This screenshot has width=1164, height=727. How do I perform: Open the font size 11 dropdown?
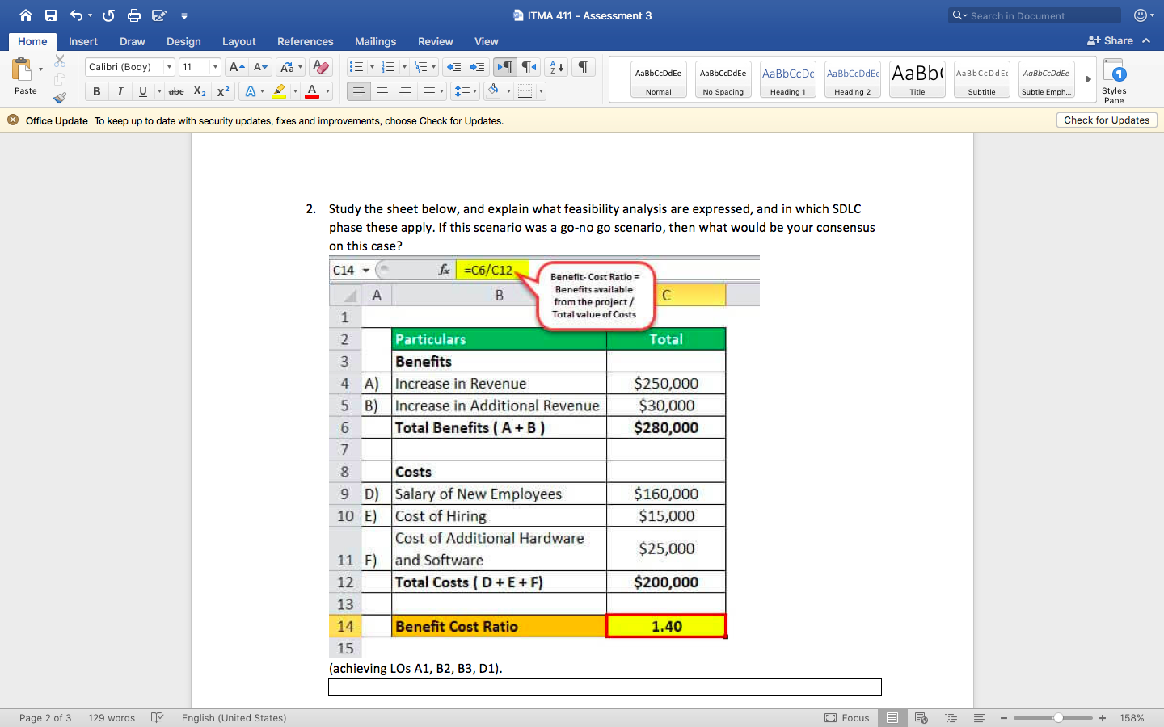[x=215, y=67]
